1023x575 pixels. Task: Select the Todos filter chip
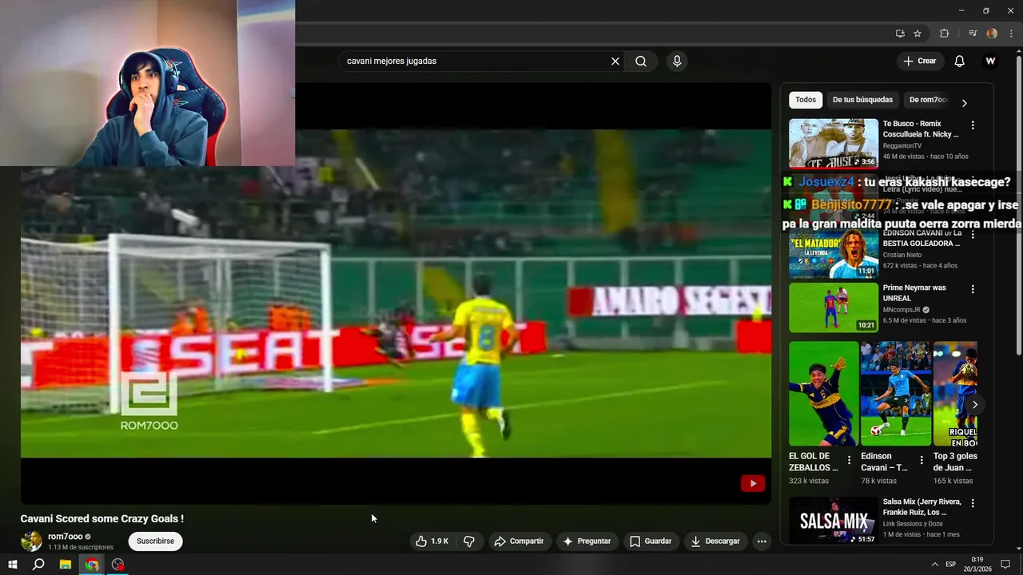coord(806,100)
